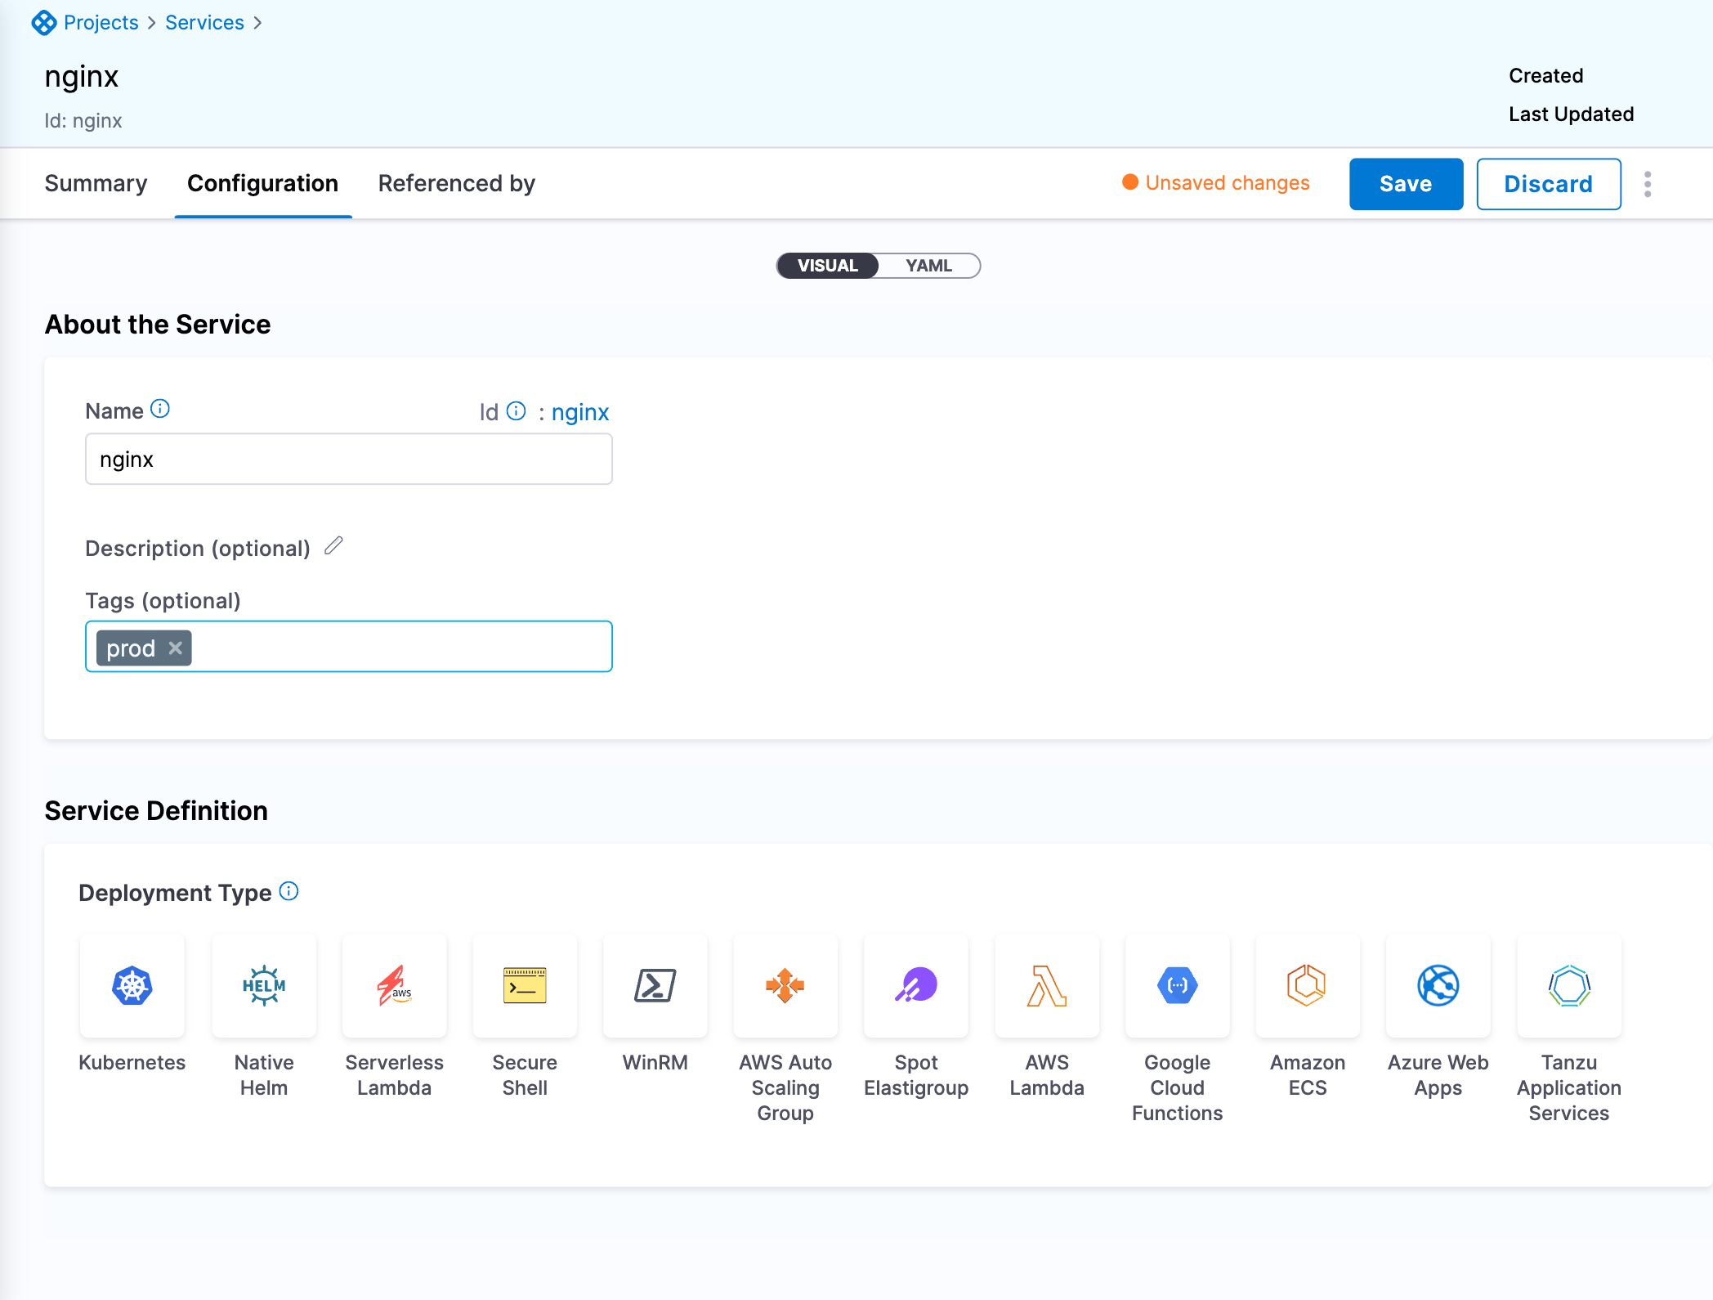The image size is (1713, 1300).
Task: Click the edit pencil next to Description
Action: tap(333, 546)
